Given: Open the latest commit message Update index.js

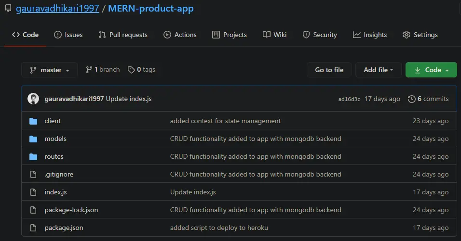Looking at the screenshot, I should [x=129, y=99].
